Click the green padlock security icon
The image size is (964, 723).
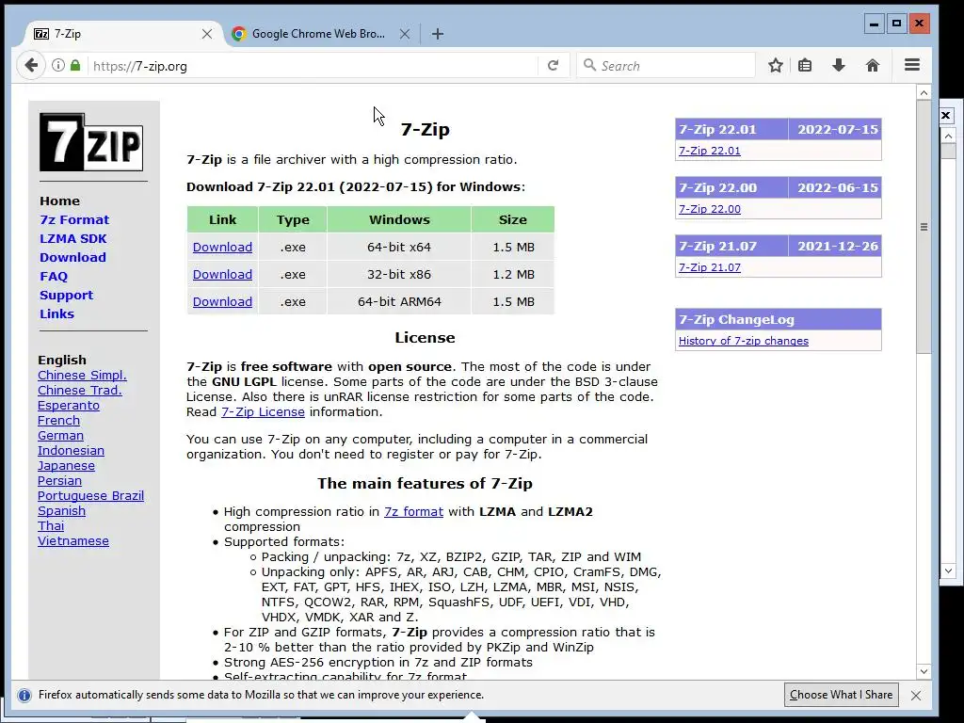click(x=75, y=65)
